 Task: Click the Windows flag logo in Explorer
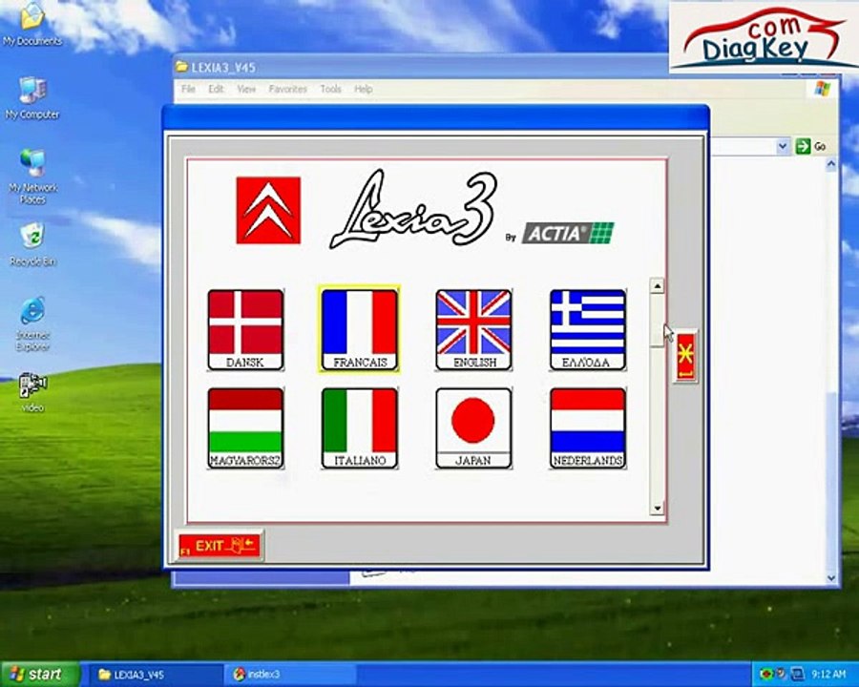coord(822,89)
